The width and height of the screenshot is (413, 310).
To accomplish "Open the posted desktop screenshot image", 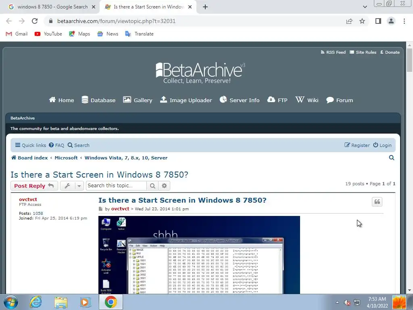I will coord(199,255).
